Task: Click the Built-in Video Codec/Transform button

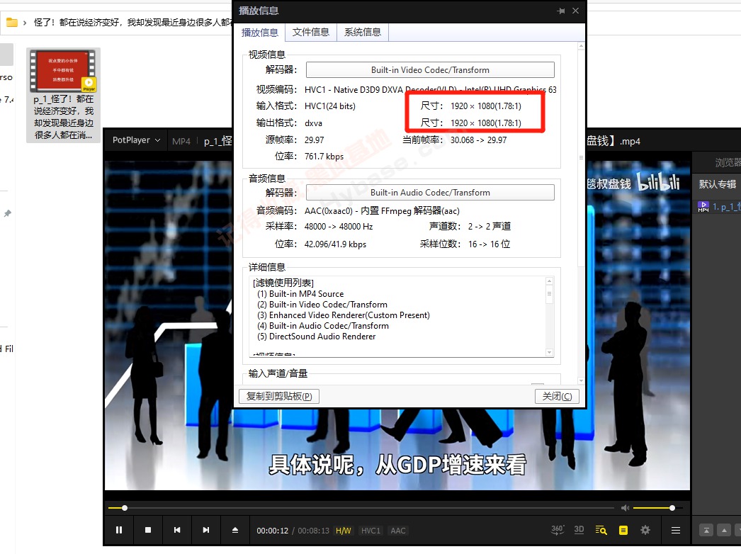Action: tap(430, 70)
